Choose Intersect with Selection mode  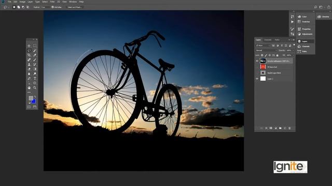(x=27, y=7)
